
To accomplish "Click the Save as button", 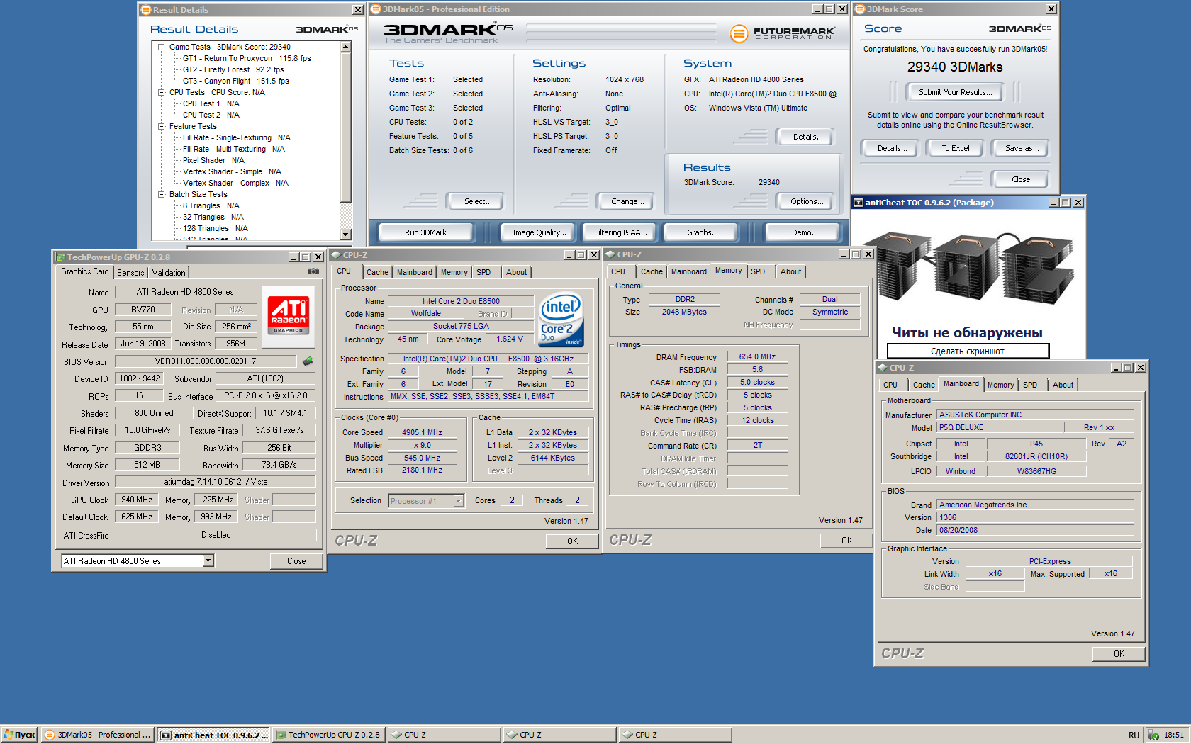I will click(x=1022, y=148).
